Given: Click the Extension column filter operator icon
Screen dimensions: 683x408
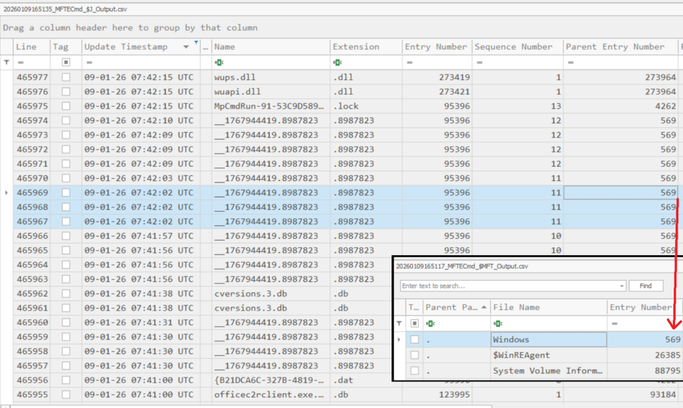Looking at the screenshot, I should (337, 62).
